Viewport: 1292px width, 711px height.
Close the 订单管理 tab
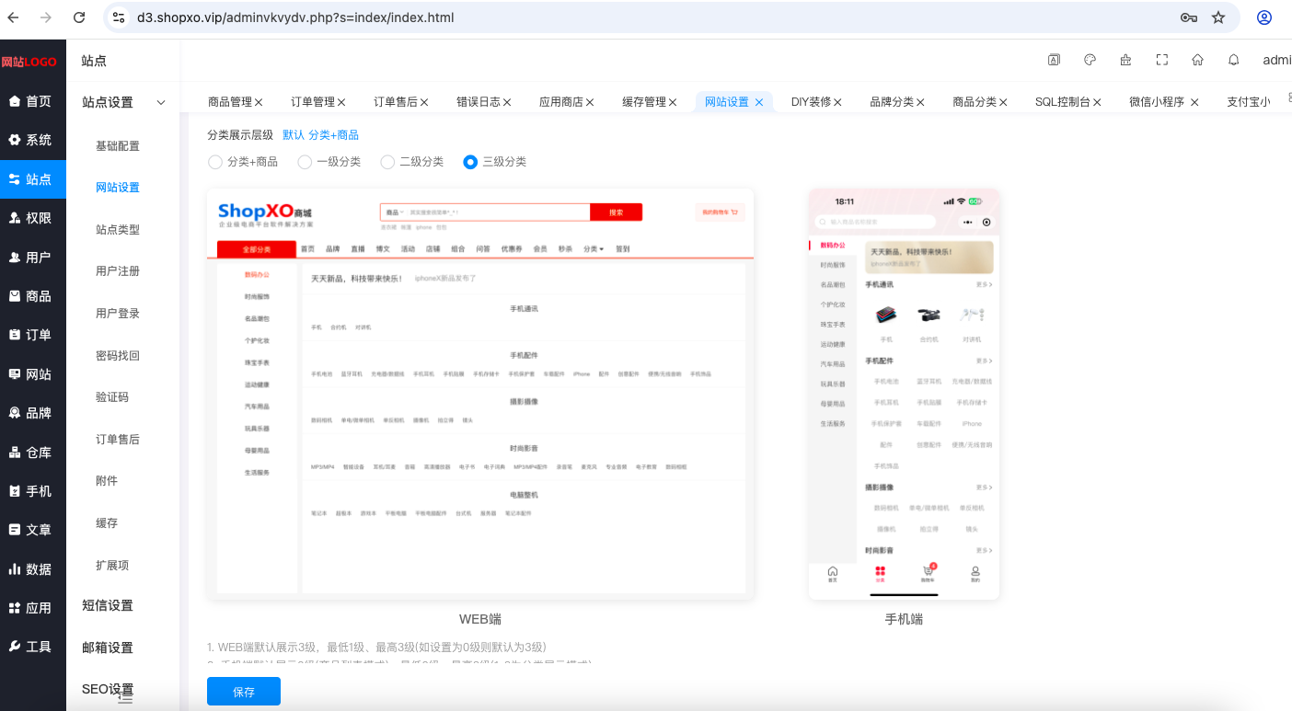coord(341,102)
